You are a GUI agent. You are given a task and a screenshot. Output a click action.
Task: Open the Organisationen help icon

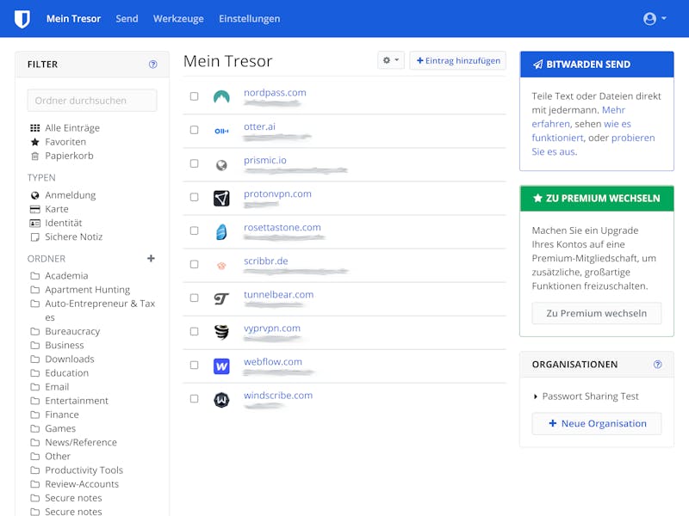(x=657, y=364)
